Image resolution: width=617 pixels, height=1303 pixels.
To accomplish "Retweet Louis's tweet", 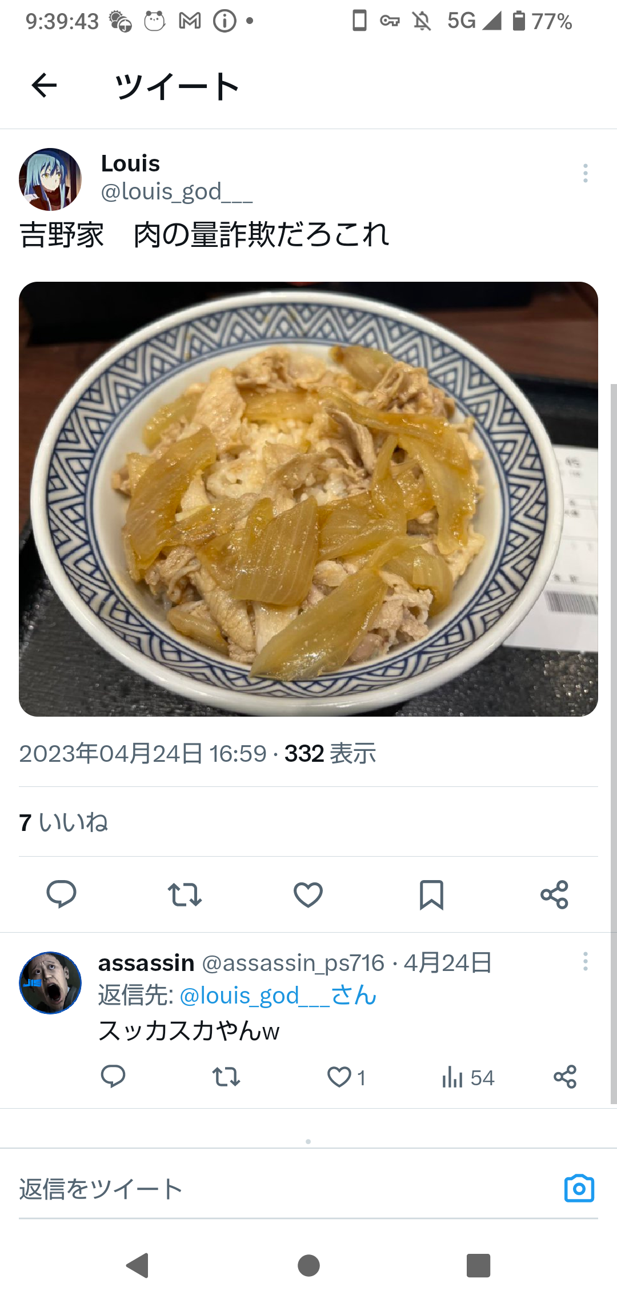I will click(185, 894).
